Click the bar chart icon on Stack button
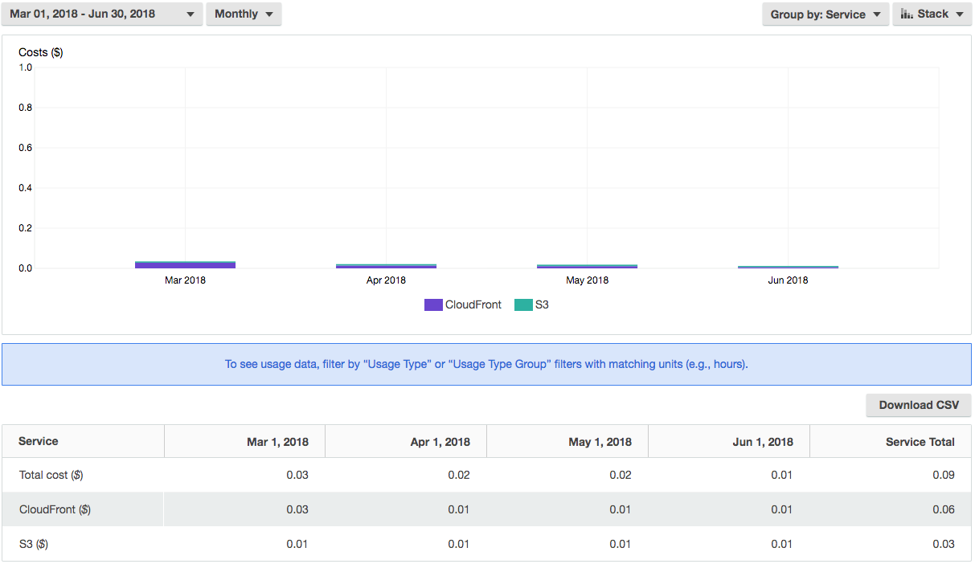Screen dimensions: 975x564 tap(907, 14)
